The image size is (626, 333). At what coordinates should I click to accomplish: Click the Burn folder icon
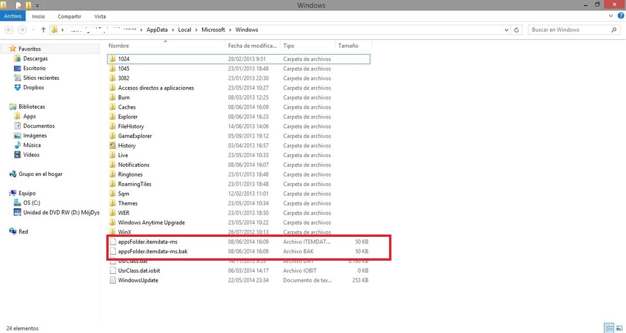113,97
